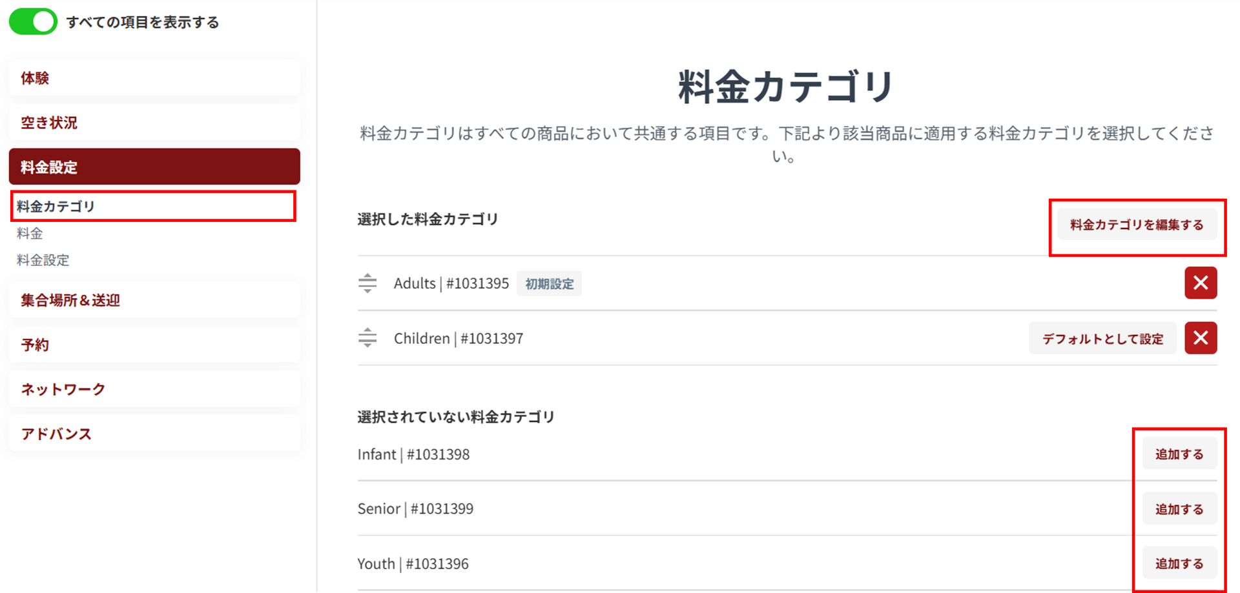Open the アドバンス sidebar section
Screen dimensions: 1240x593
154,434
